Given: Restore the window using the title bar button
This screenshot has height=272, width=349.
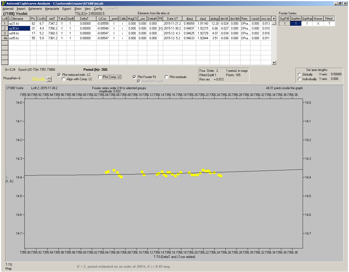Looking at the screenshot, I should tap(340, 4).
